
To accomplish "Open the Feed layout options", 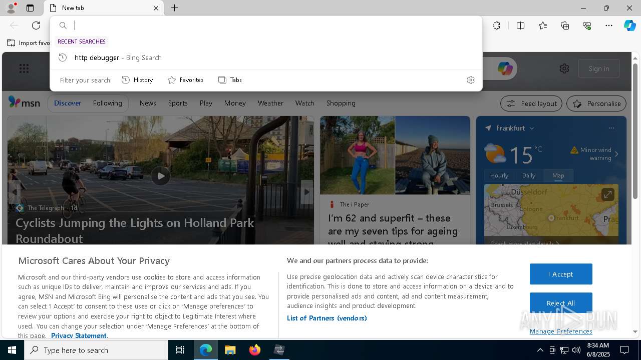I will tap(531, 103).
